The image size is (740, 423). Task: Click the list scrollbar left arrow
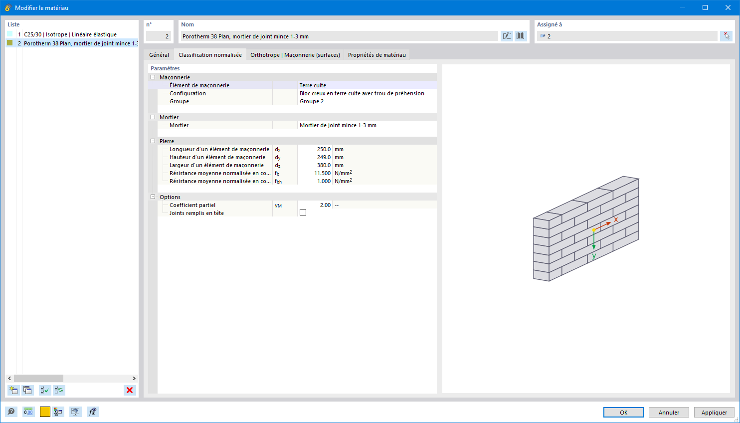[9, 378]
